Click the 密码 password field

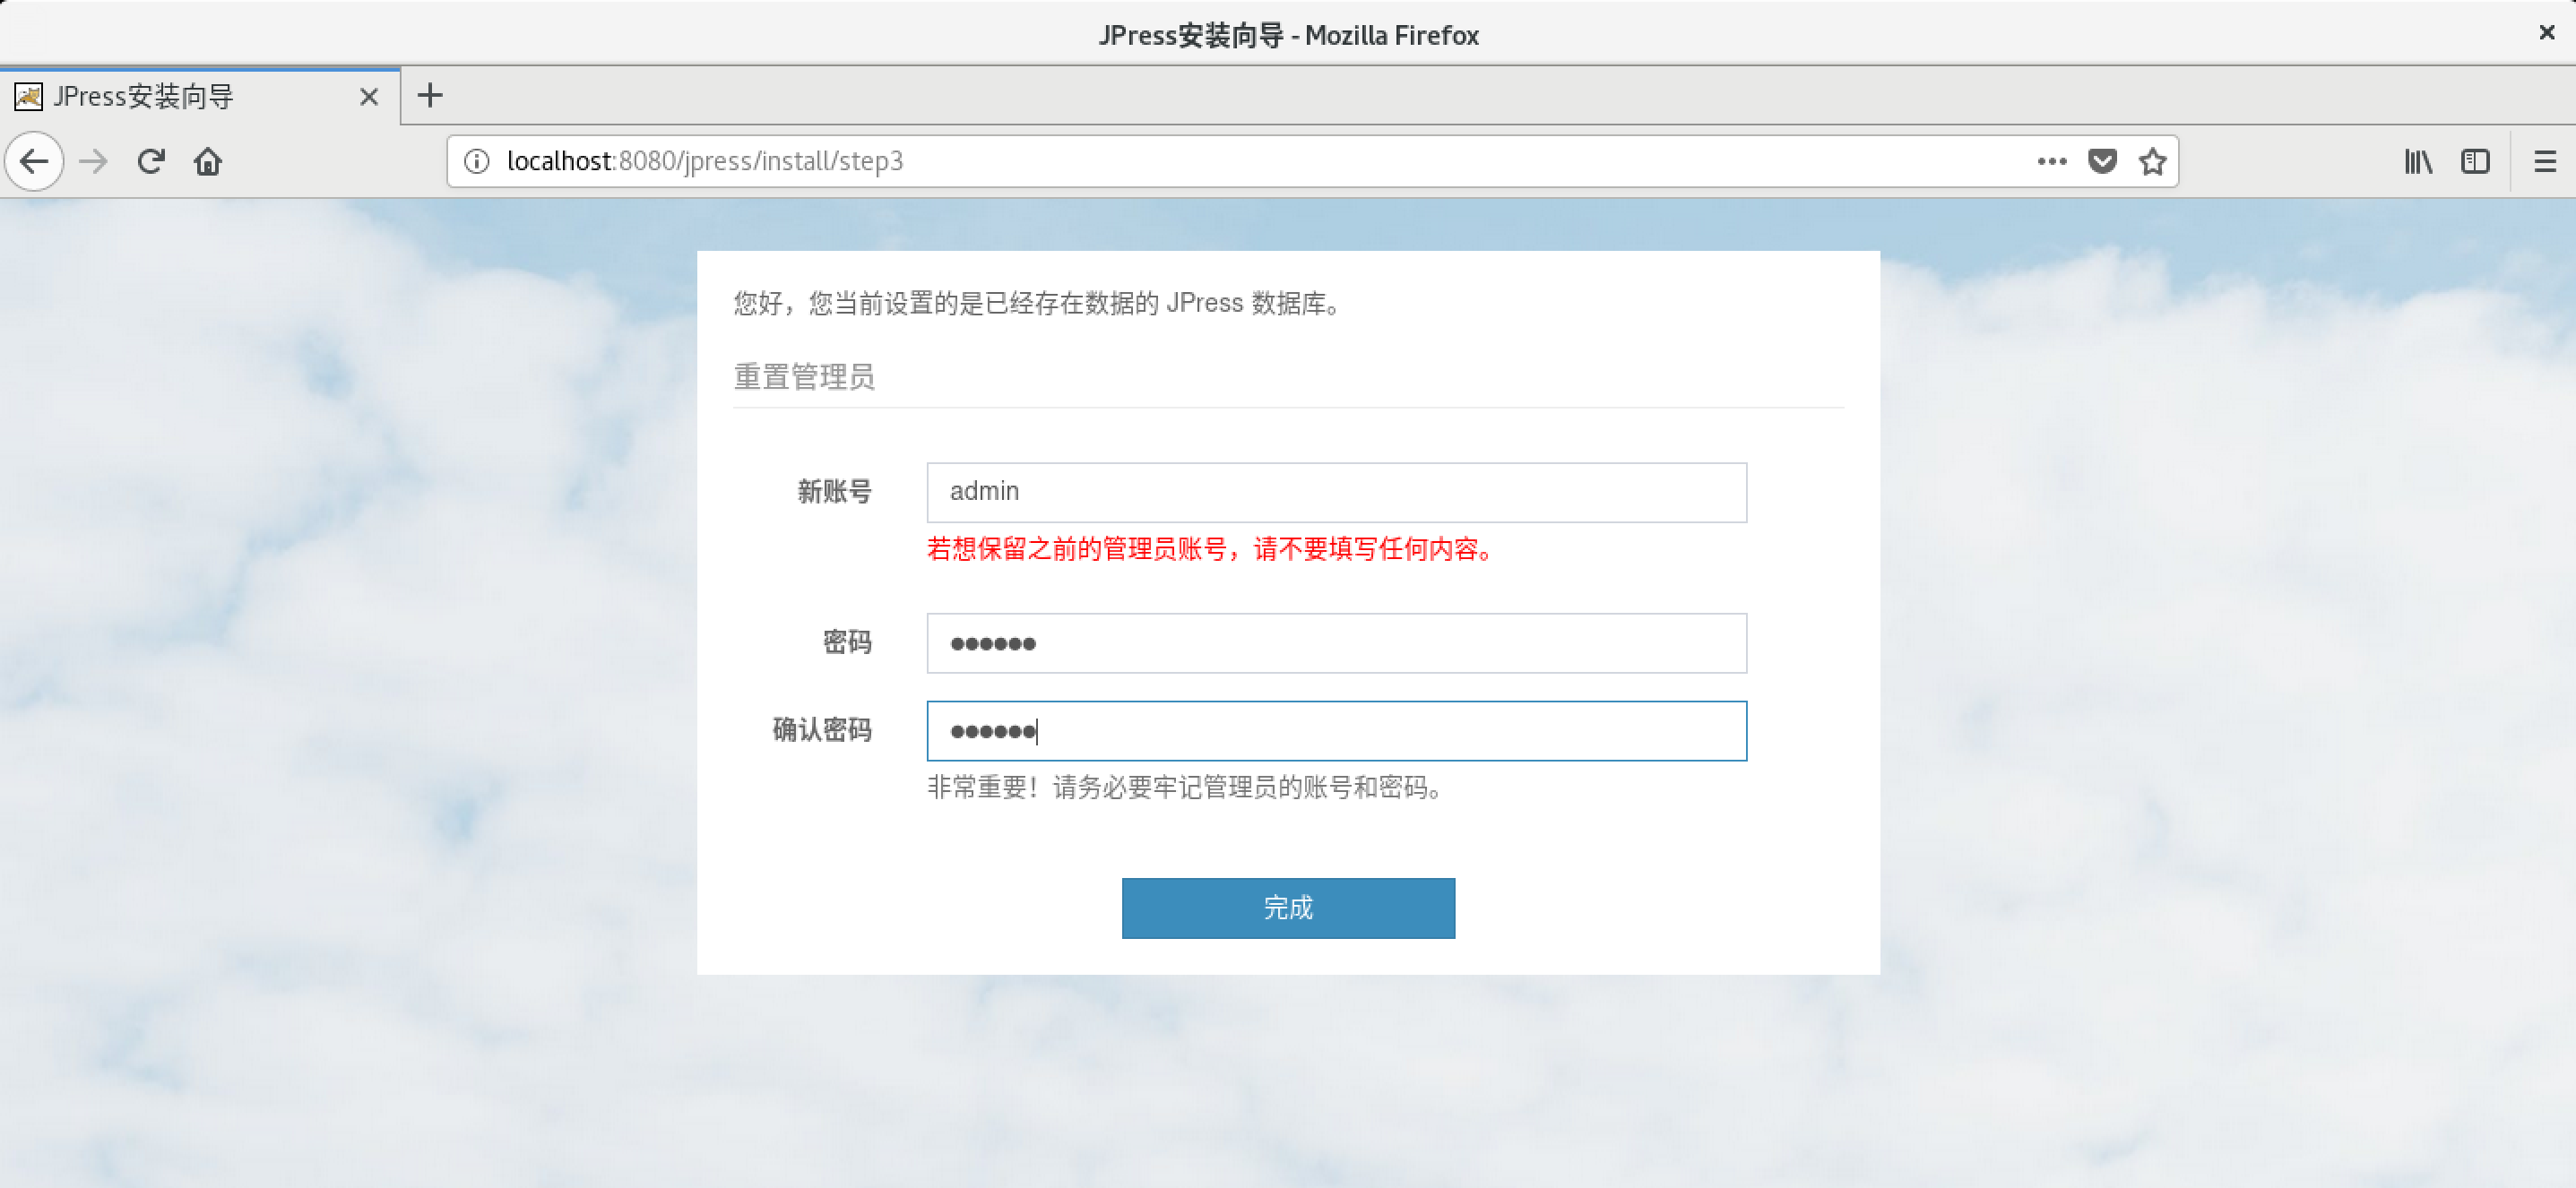(1336, 642)
